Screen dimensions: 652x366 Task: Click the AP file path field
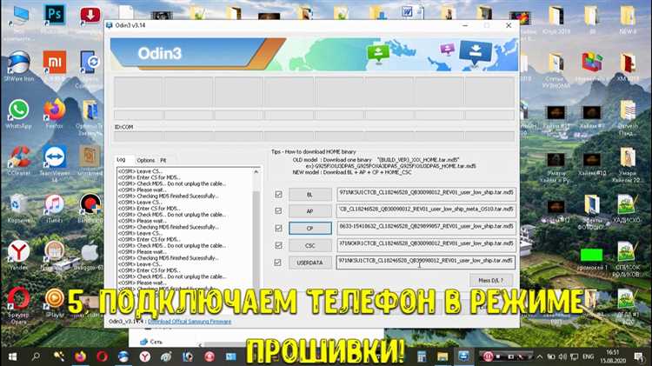click(426, 211)
